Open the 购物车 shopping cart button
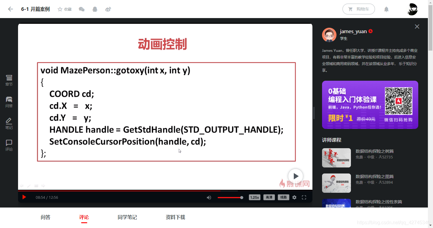The width and height of the screenshot is (433, 228). pos(359,9)
